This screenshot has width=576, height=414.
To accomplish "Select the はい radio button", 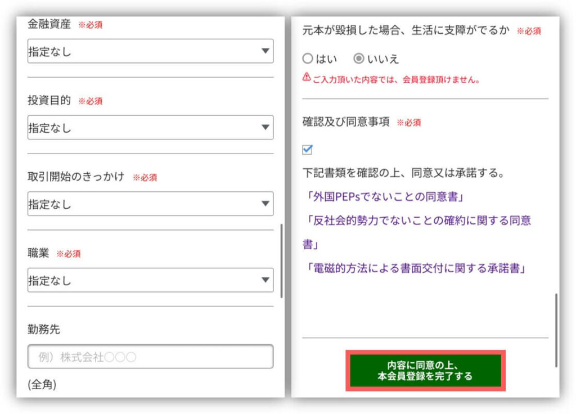I will (308, 58).
